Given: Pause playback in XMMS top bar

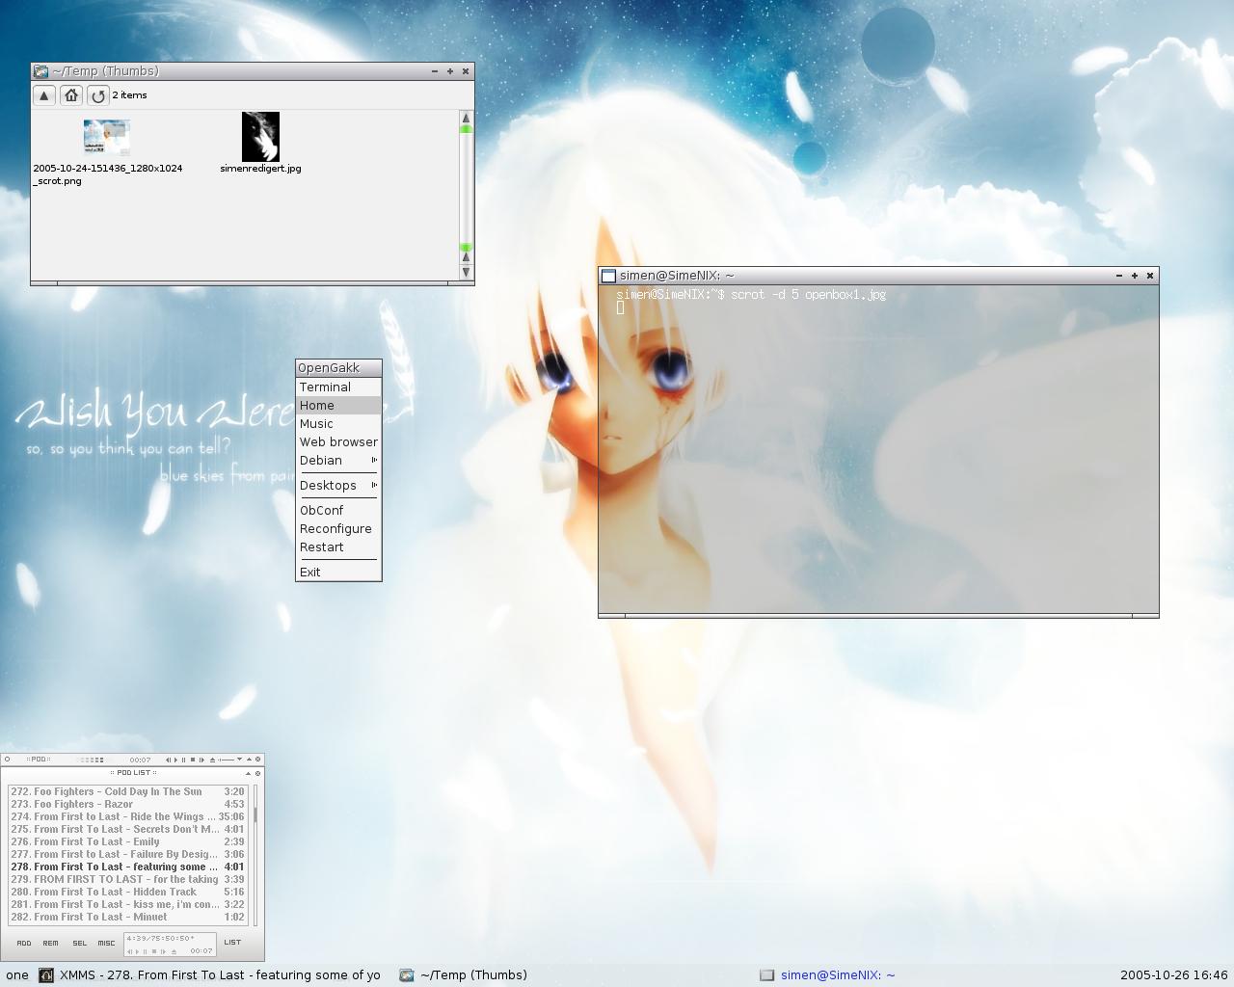Looking at the screenshot, I should 183,760.
